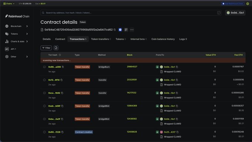Copy txn hash 0xca...fb92
This screenshot has width=252, height=142.
point(62,93)
